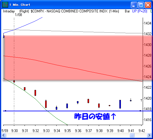Click the 9:34 time axis label
Viewport: 153px width, 139px height.
tap(57, 131)
